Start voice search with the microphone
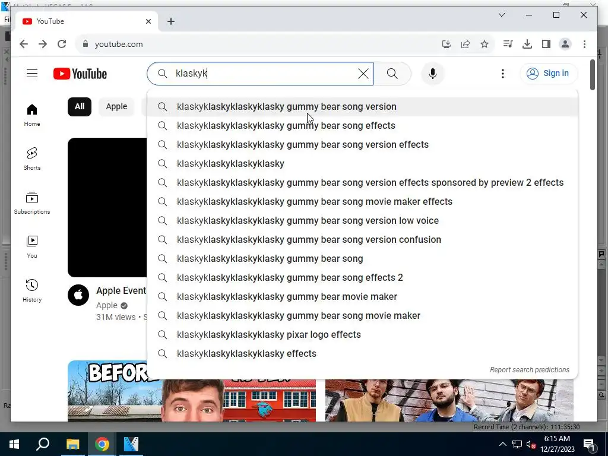Screen dimensions: 608x456 (433, 74)
